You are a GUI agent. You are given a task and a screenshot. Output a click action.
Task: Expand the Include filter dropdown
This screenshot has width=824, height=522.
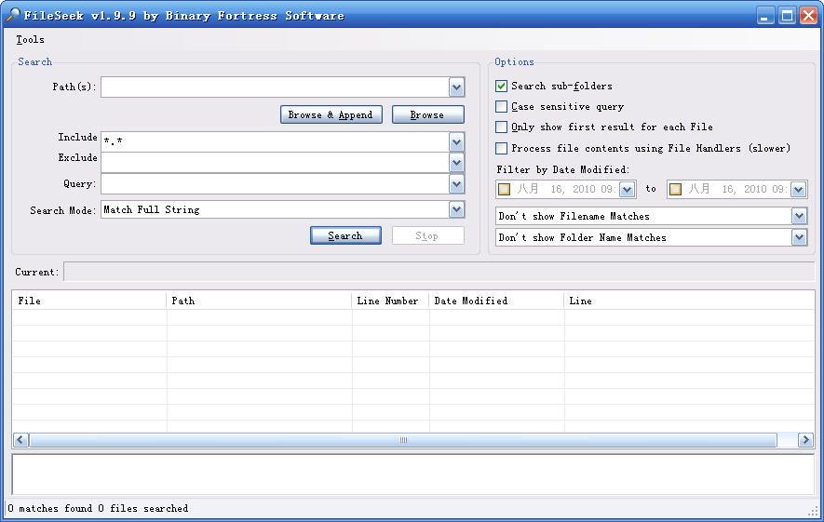pyautogui.click(x=456, y=141)
